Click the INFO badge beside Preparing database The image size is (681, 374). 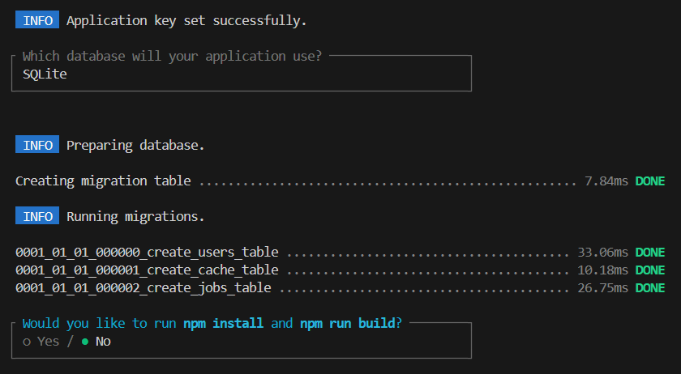pyautogui.click(x=37, y=146)
